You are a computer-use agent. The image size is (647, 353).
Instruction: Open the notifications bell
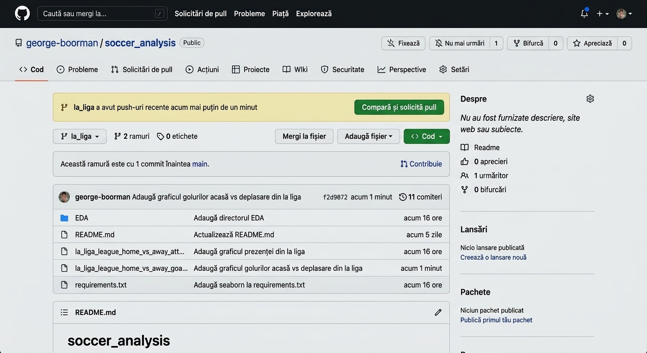tap(584, 13)
